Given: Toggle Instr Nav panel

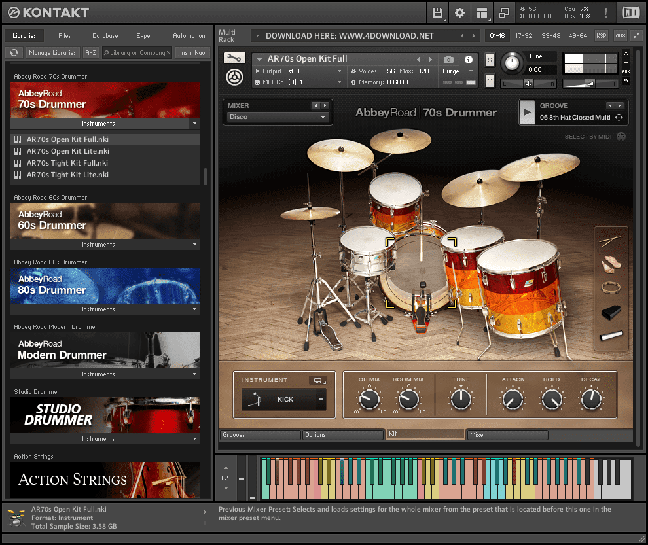Looking at the screenshot, I should click(x=192, y=53).
